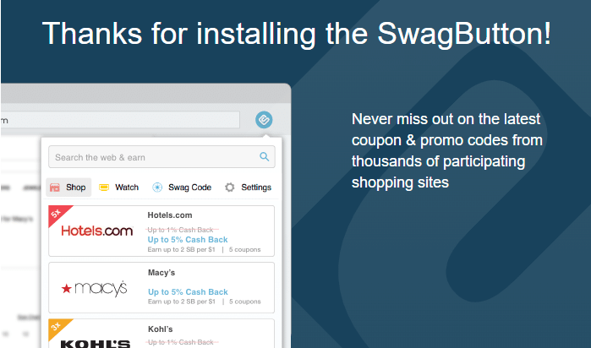This screenshot has height=348, width=591.
Task: Click the Macy's logo
Action: [94, 289]
